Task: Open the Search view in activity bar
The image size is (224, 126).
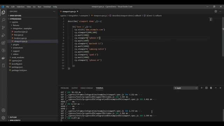Action: pos(3,20)
